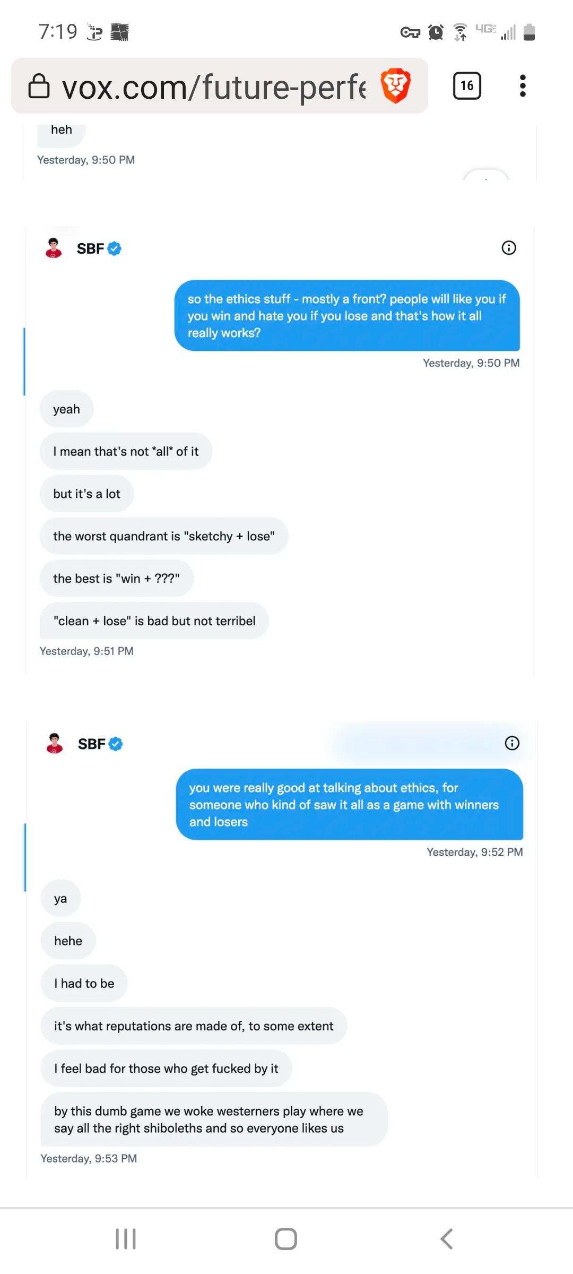Tap the verified badge beside second SBF name
This screenshot has width=573, height=1274.
pyautogui.click(x=116, y=744)
